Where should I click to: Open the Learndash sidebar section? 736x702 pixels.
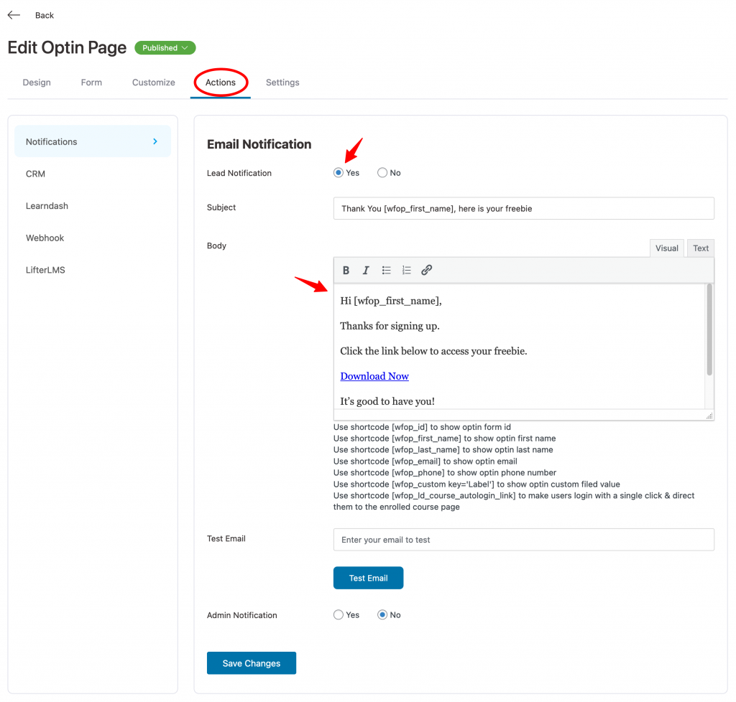point(47,206)
